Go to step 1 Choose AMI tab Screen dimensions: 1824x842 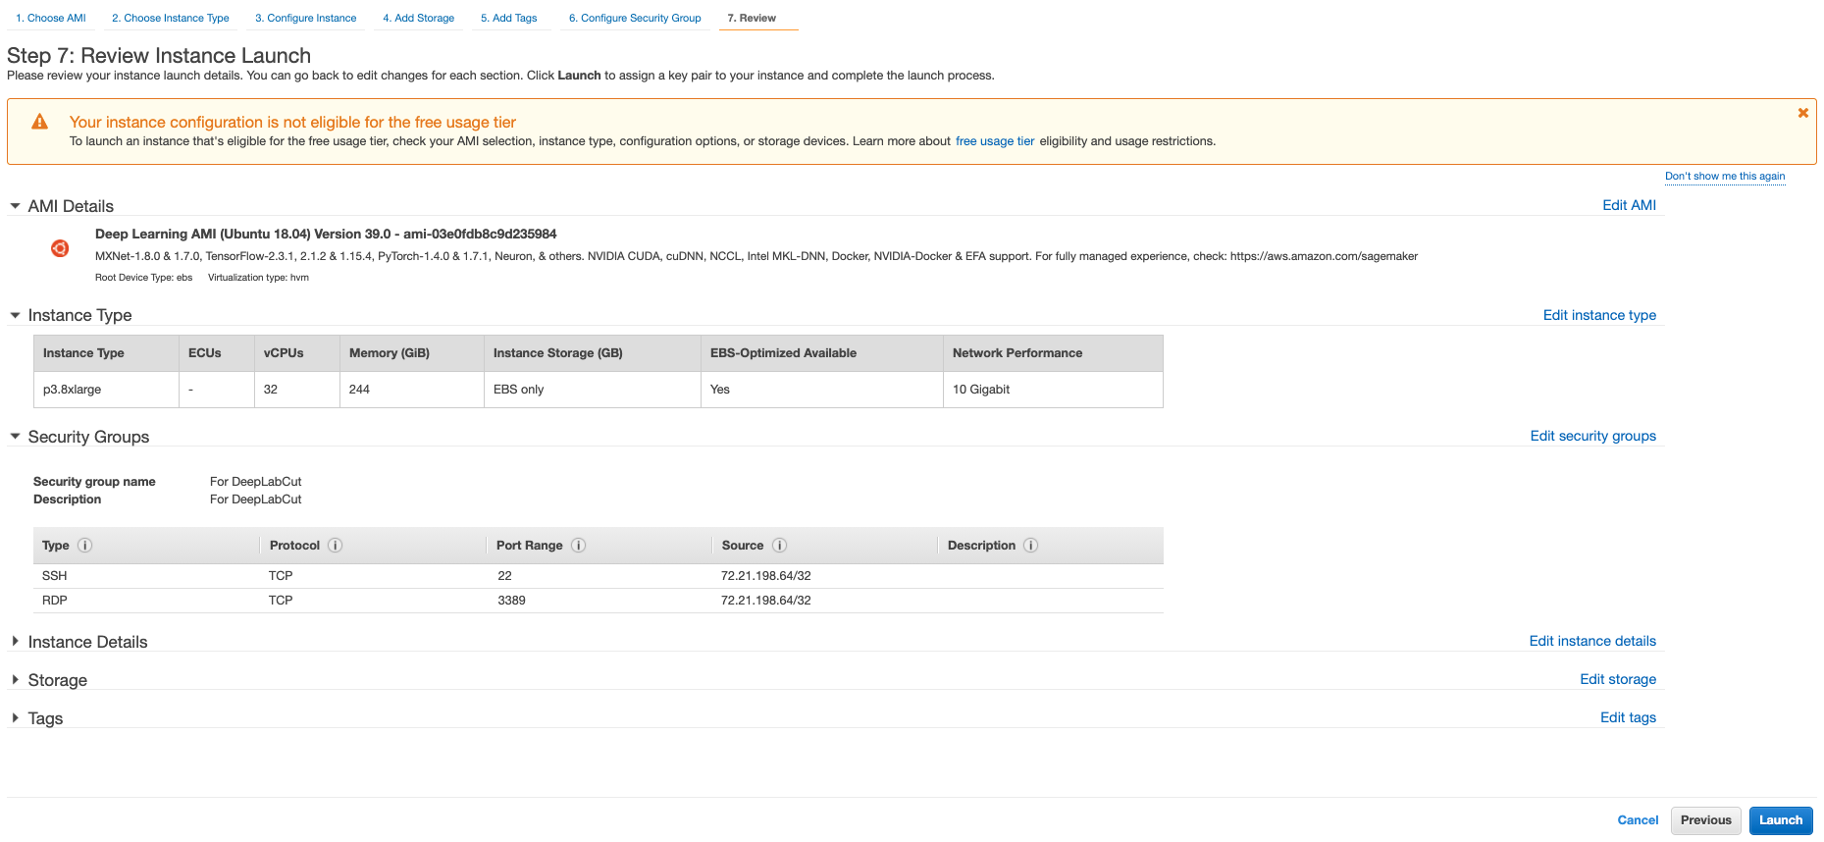(51, 18)
